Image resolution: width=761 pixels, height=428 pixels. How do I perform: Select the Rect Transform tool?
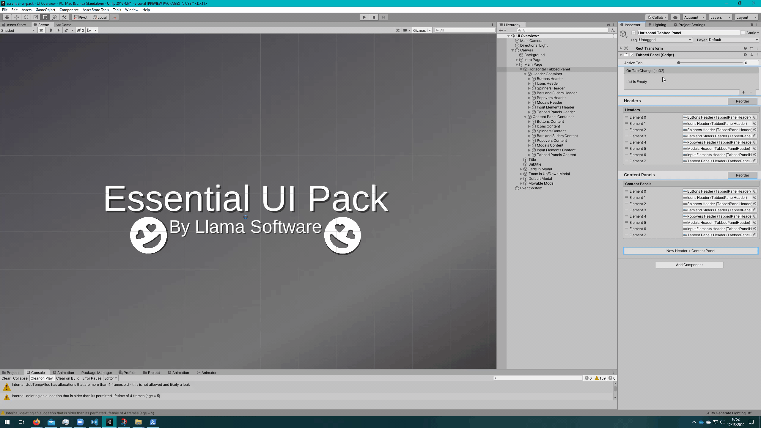(45, 17)
